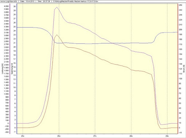The width and height of the screenshot is (186, 138).
Task: Click the 30 tick on Spannung axis
Action: point(15,7)
